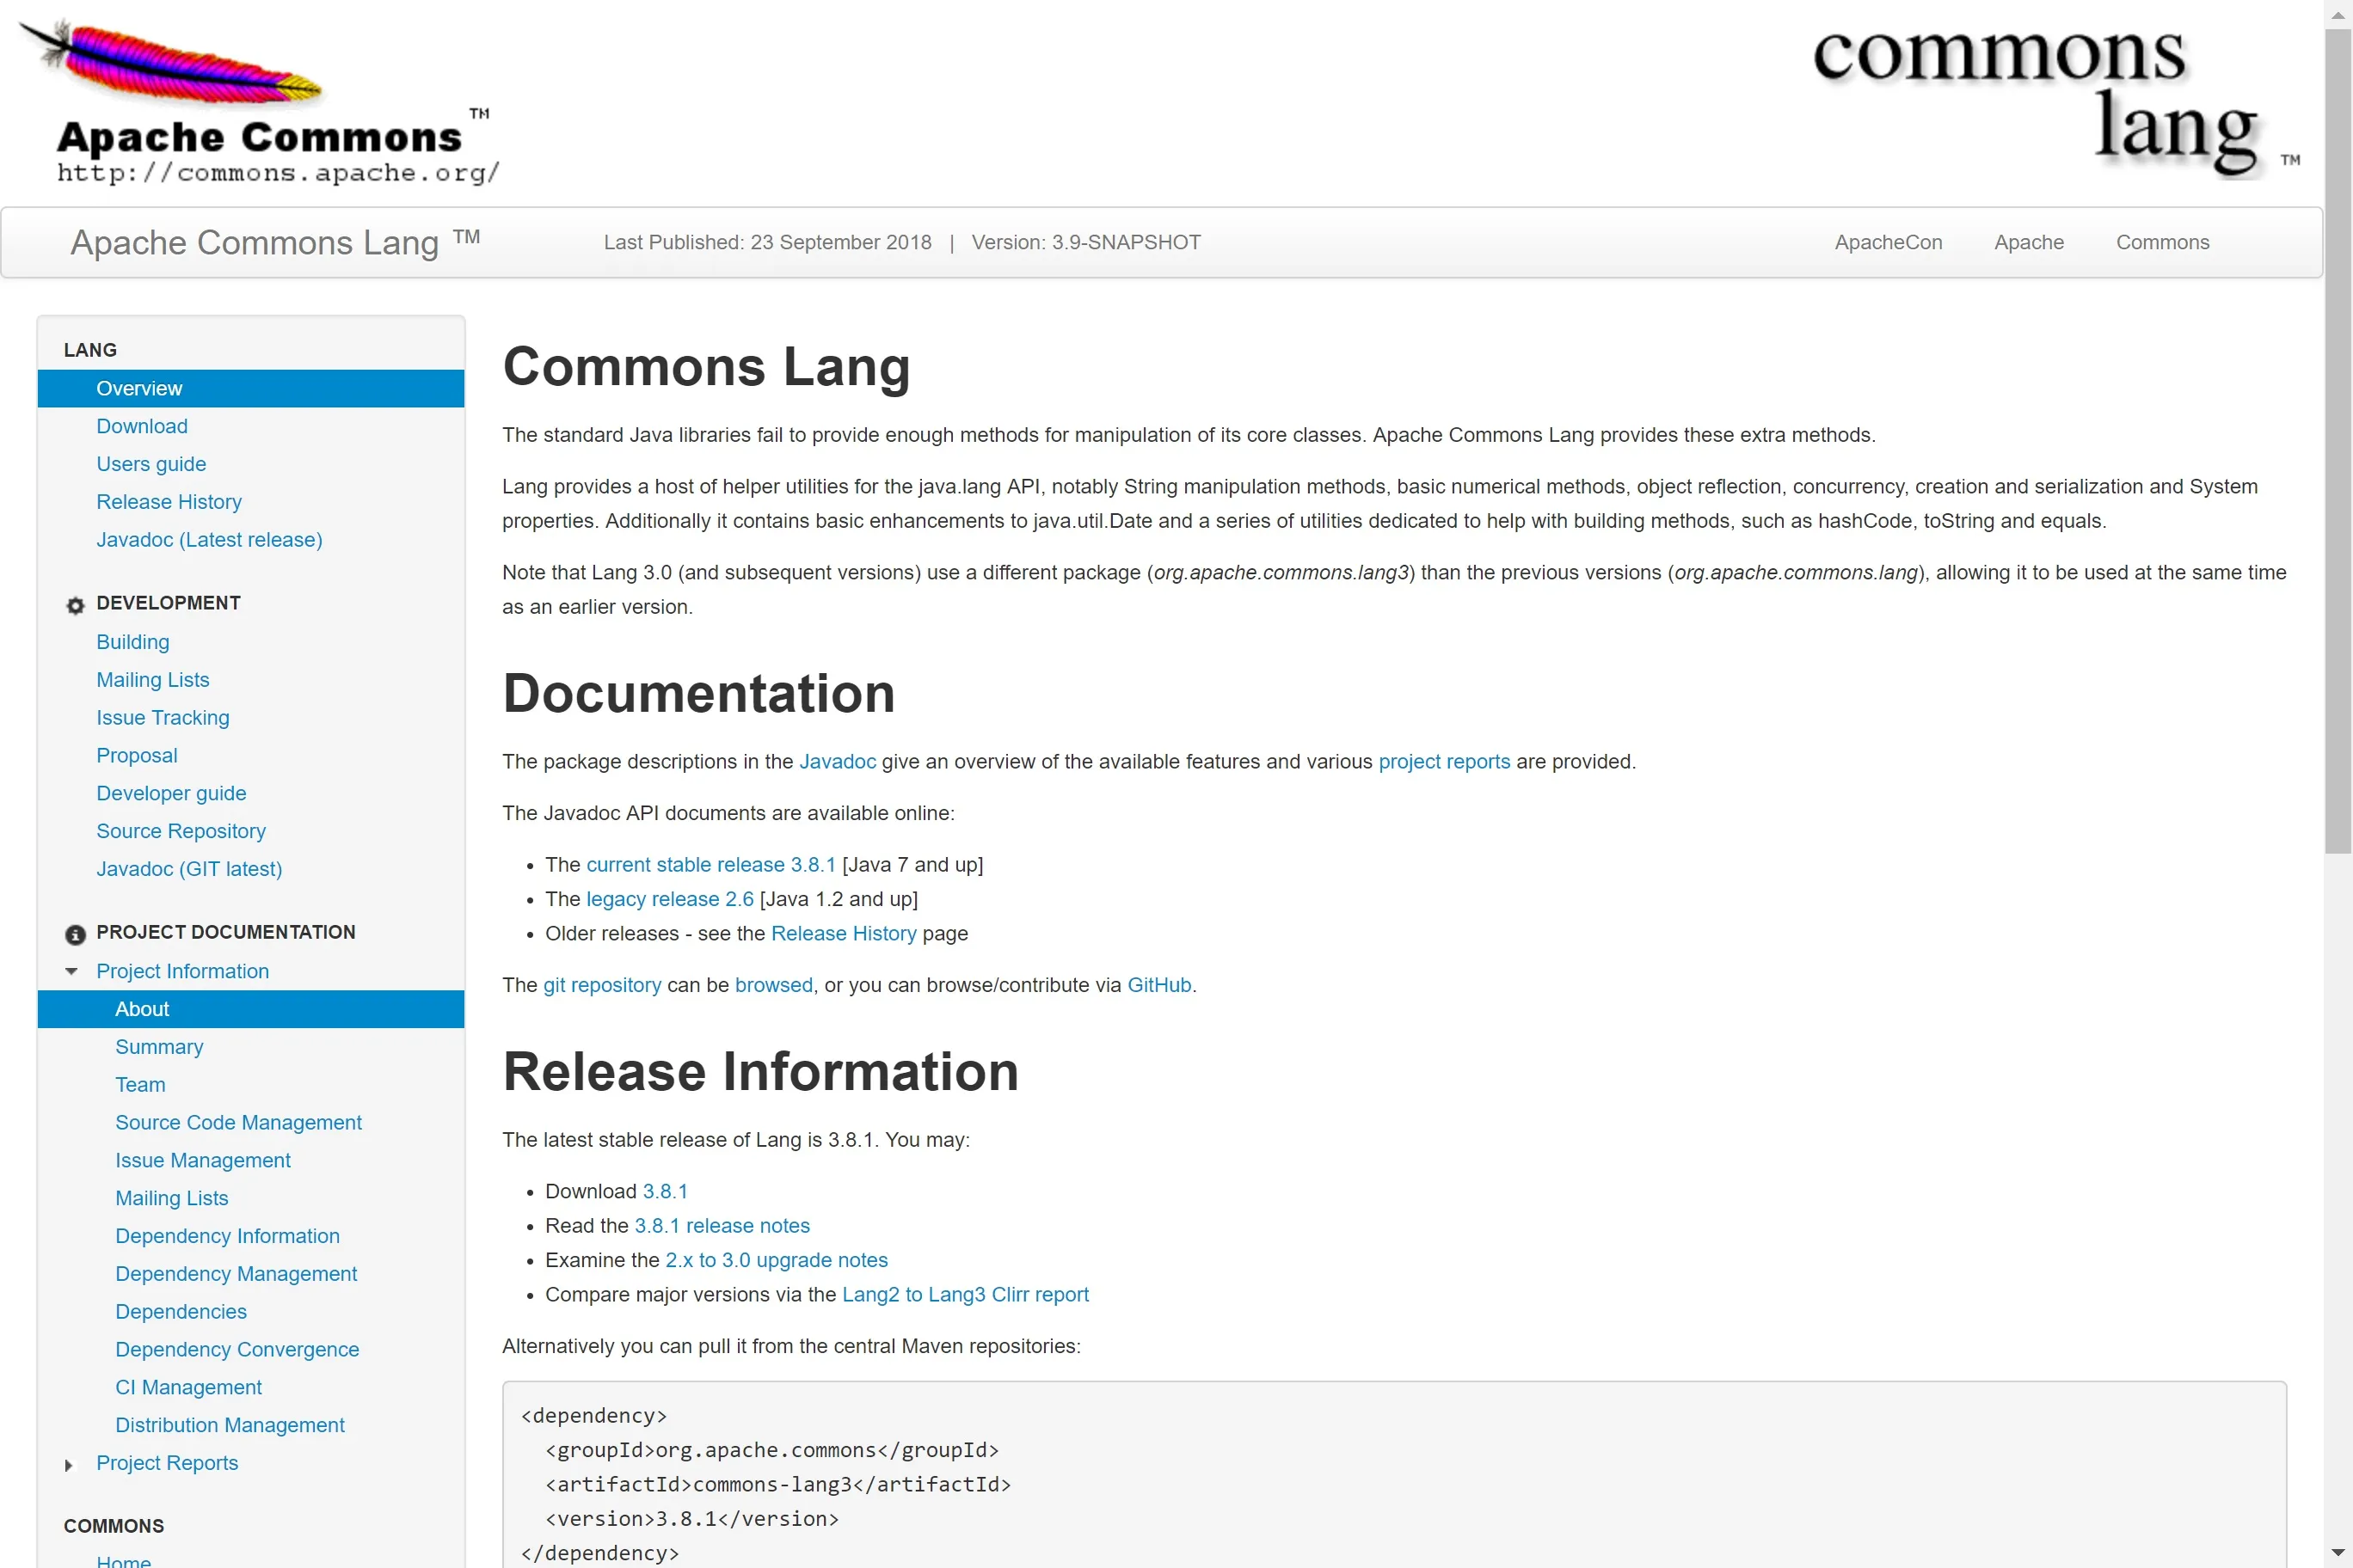This screenshot has width=2353, height=1568.
Task: Open the Project Information link
Action: tap(182, 971)
